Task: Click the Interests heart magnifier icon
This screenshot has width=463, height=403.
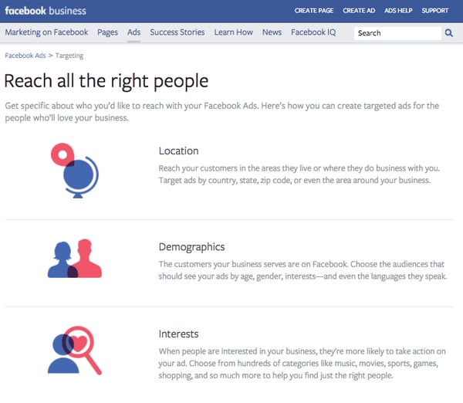Action: click(x=75, y=351)
